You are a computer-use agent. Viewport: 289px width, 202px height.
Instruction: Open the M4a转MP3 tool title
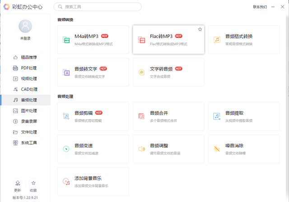point(86,36)
